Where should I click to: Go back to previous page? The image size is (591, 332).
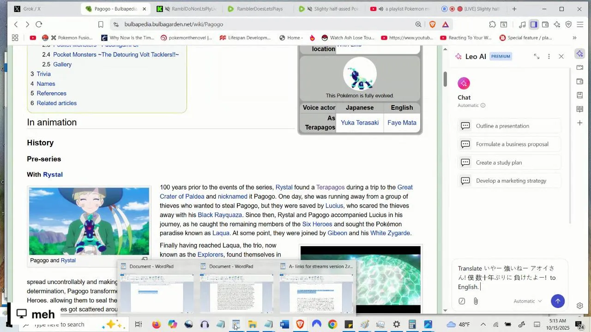16,24
